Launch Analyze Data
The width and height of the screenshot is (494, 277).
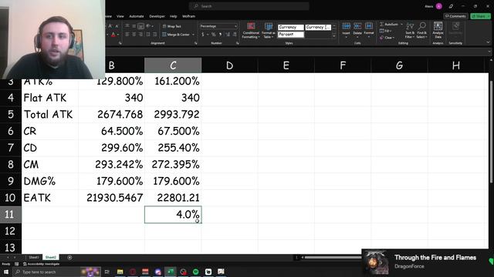[438, 30]
